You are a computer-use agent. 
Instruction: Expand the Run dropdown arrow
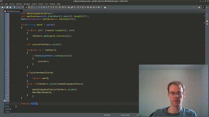click(46, 7)
